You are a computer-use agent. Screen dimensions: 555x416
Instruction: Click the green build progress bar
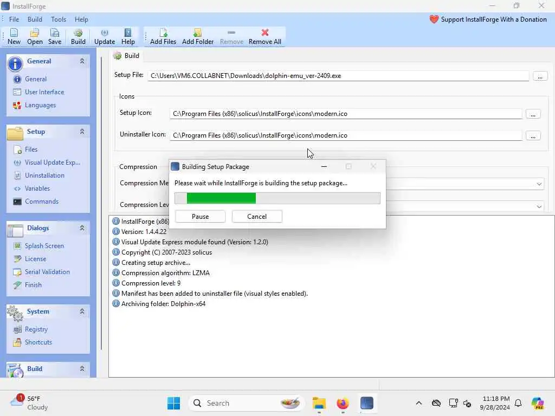(277, 198)
